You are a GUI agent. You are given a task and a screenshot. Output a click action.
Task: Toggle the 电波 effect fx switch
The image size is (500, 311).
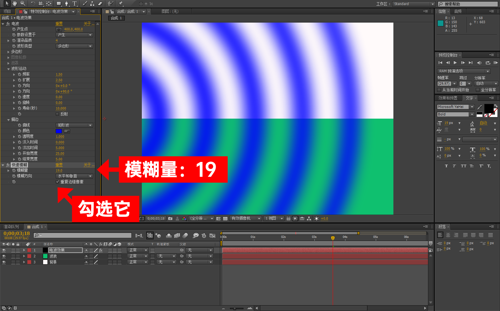tap(8, 24)
